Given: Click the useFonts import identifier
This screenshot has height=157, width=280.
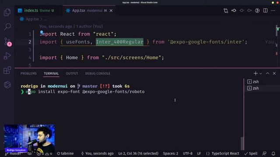Looking at the screenshot, I should point(78,42).
